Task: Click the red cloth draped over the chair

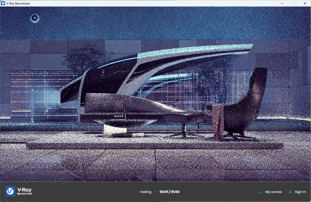Action: pyautogui.click(x=218, y=122)
